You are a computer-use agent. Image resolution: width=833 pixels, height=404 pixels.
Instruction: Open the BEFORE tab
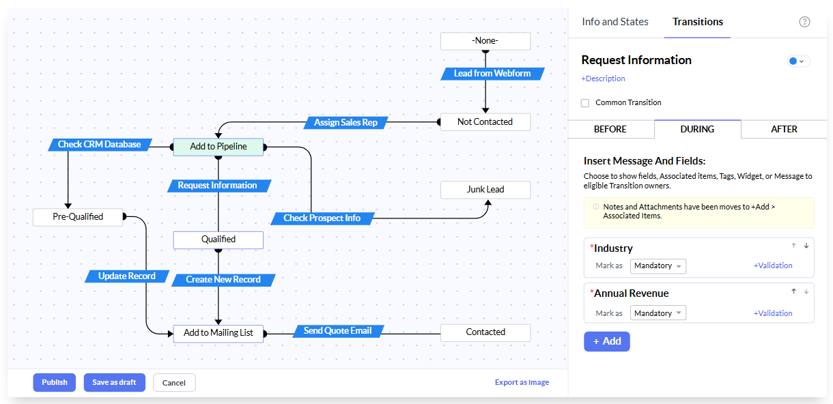(610, 129)
